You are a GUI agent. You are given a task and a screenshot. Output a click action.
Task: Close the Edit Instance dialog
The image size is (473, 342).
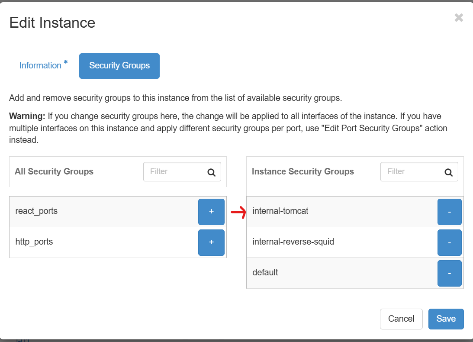[459, 17]
